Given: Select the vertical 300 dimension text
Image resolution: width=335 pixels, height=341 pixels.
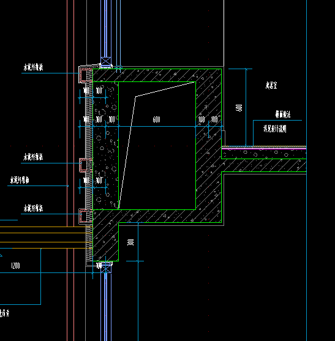Looking at the screenshot, I should pyautogui.click(x=130, y=242).
